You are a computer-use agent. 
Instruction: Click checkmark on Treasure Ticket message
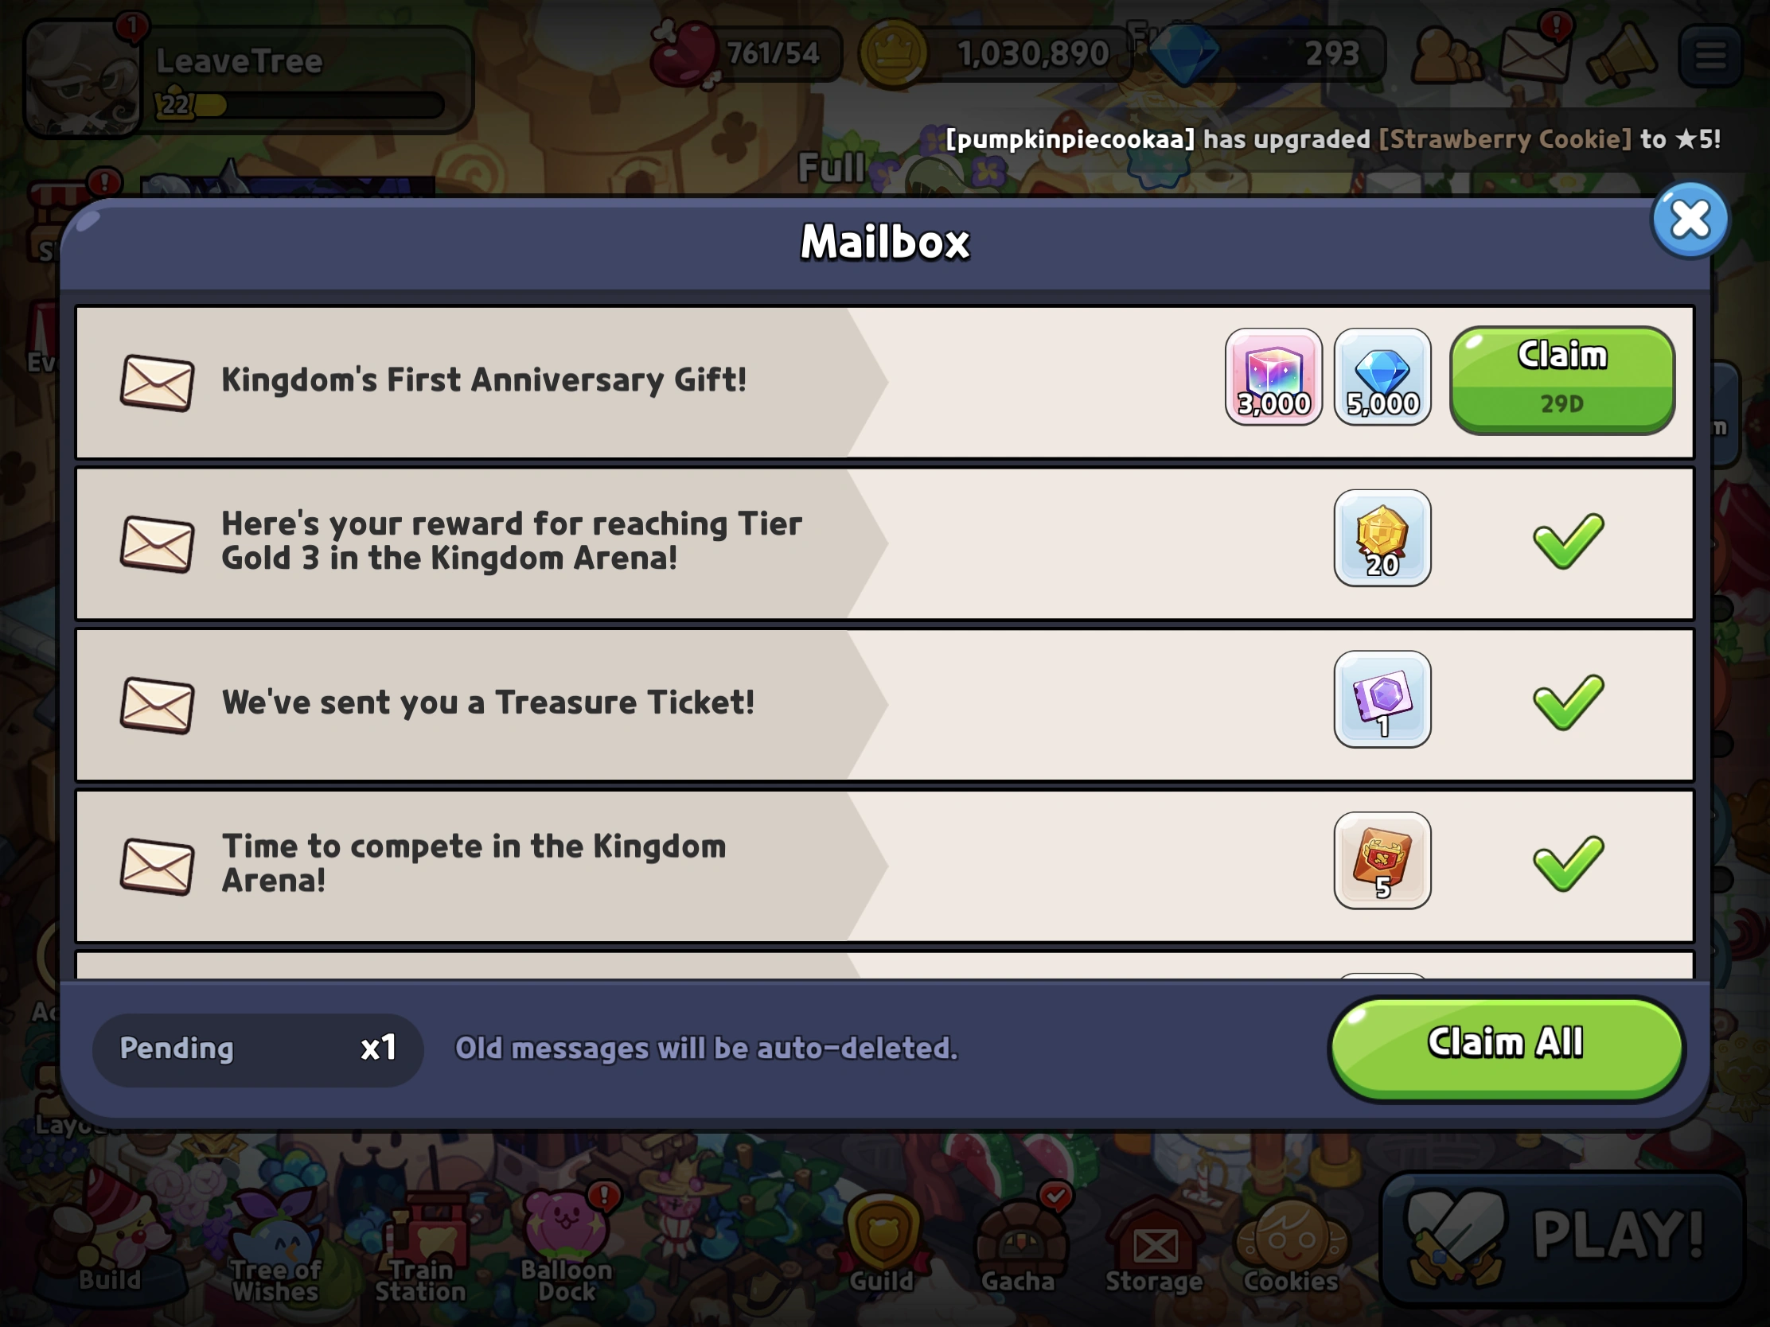(x=1569, y=702)
